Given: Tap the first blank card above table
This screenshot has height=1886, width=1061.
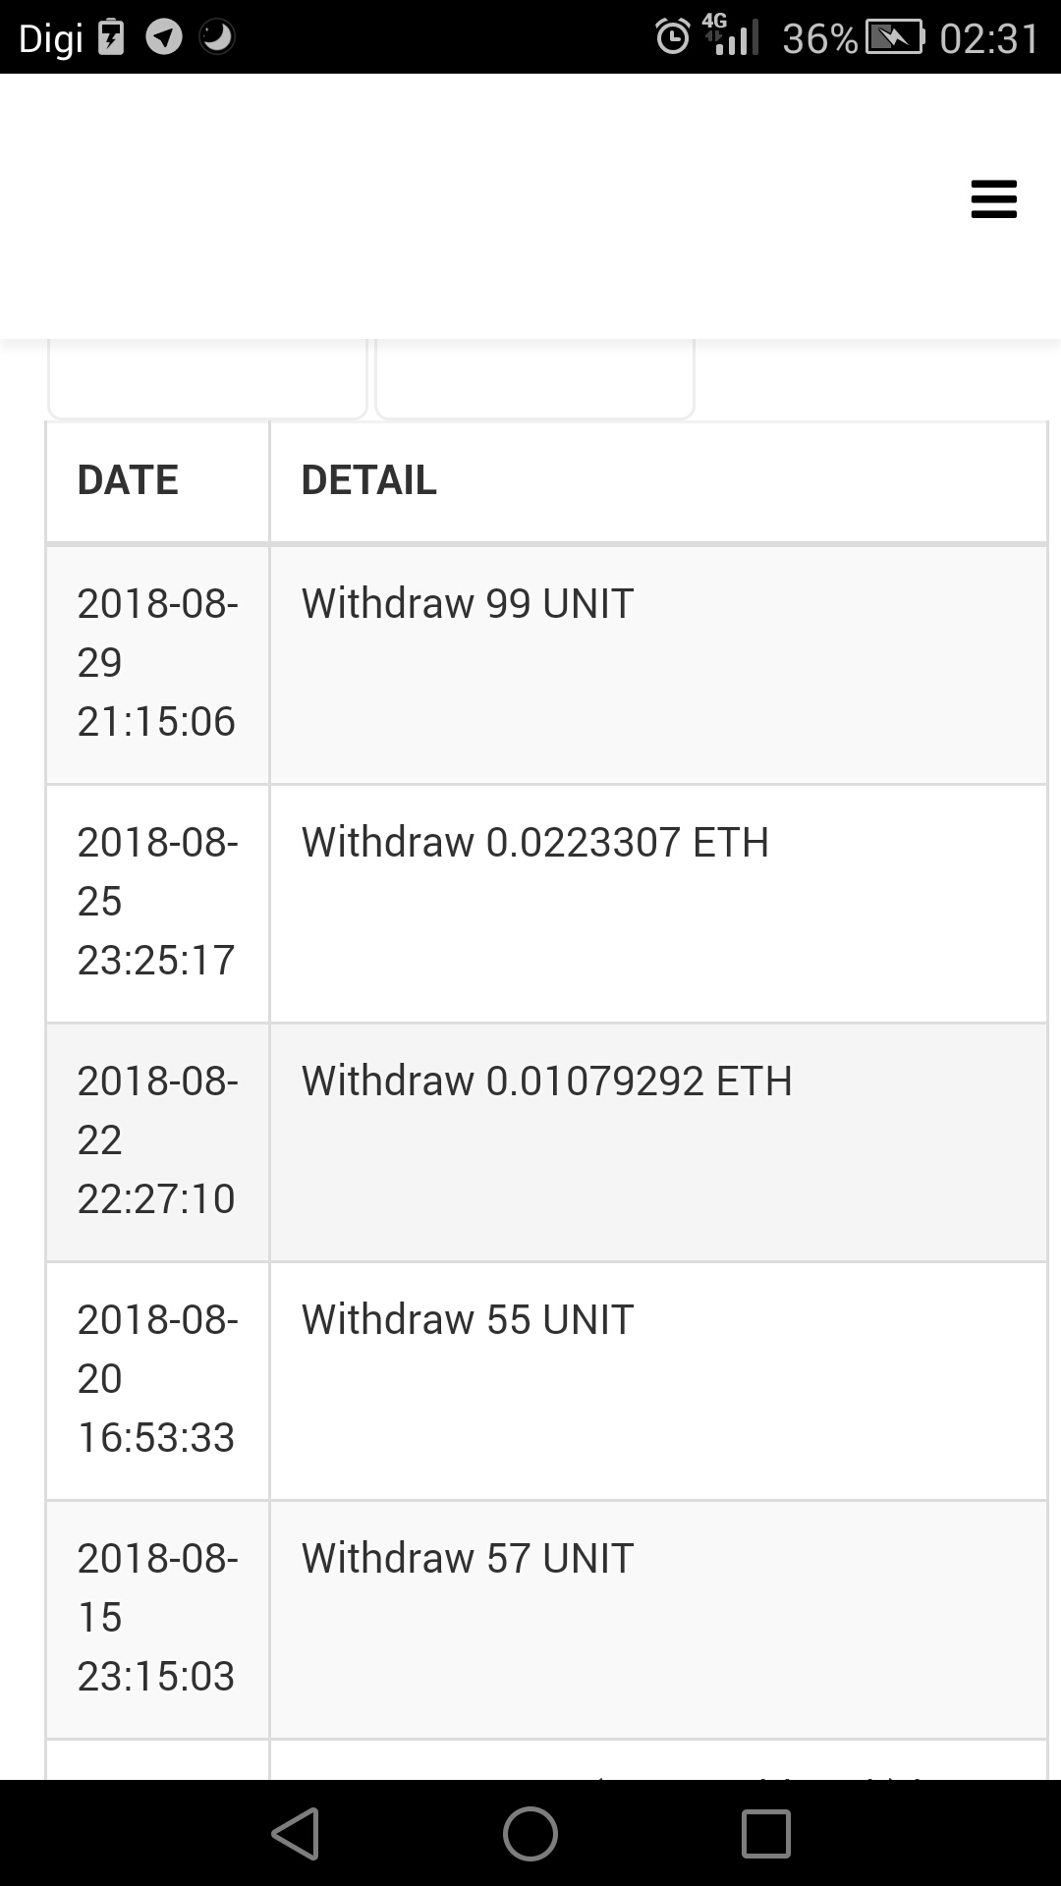Looking at the screenshot, I should [207, 379].
